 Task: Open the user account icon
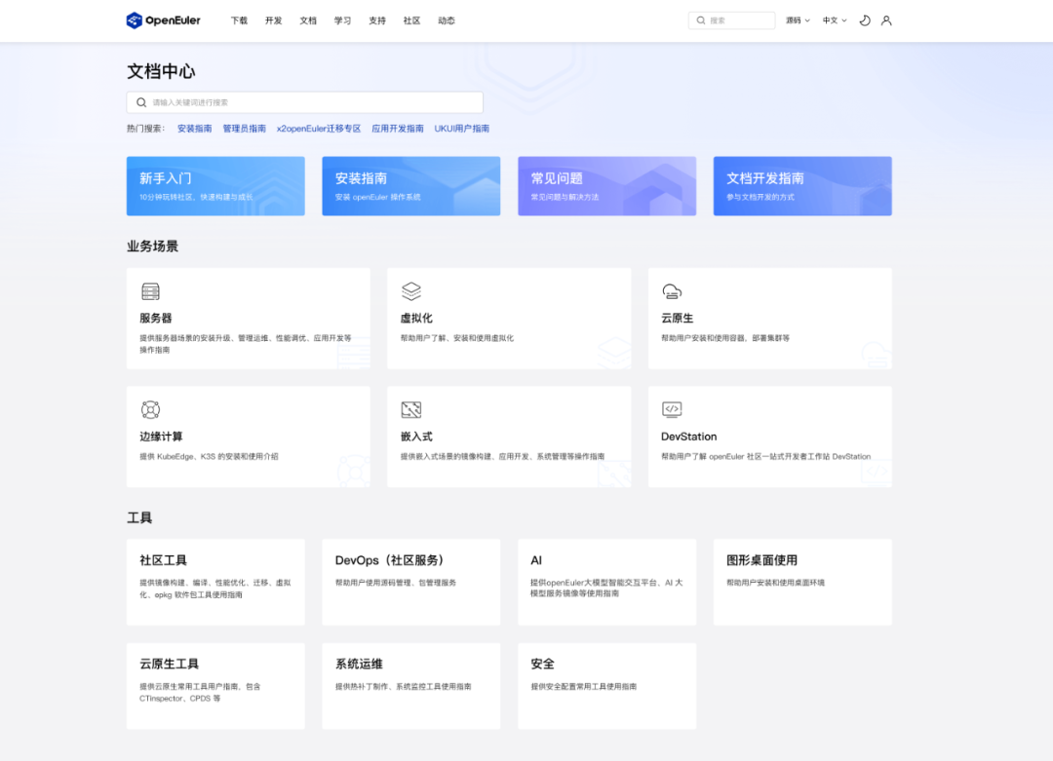click(x=886, y=20)
